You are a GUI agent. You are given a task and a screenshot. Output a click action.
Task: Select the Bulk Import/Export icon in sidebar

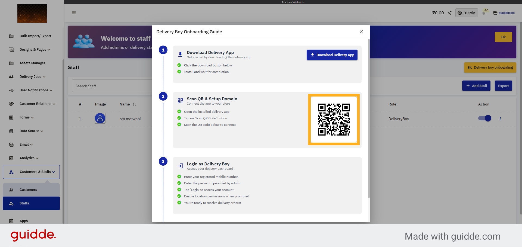coord(11,36)
